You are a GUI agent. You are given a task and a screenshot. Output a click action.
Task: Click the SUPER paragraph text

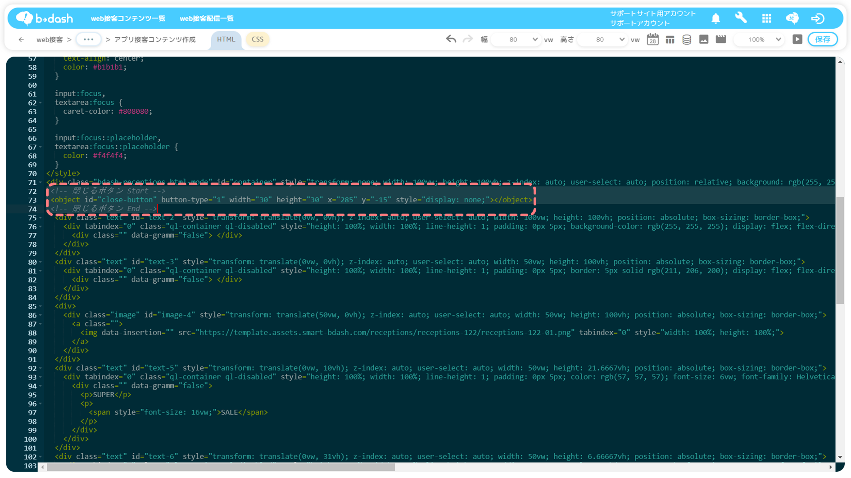coord(104,395)
